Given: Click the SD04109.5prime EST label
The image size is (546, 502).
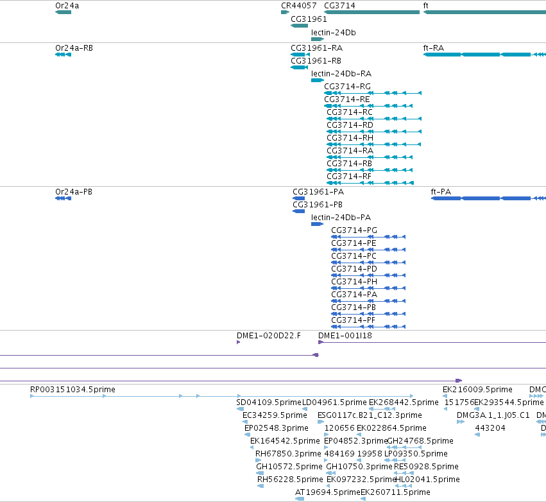Looking at the screenshot, I should point(269,402).
